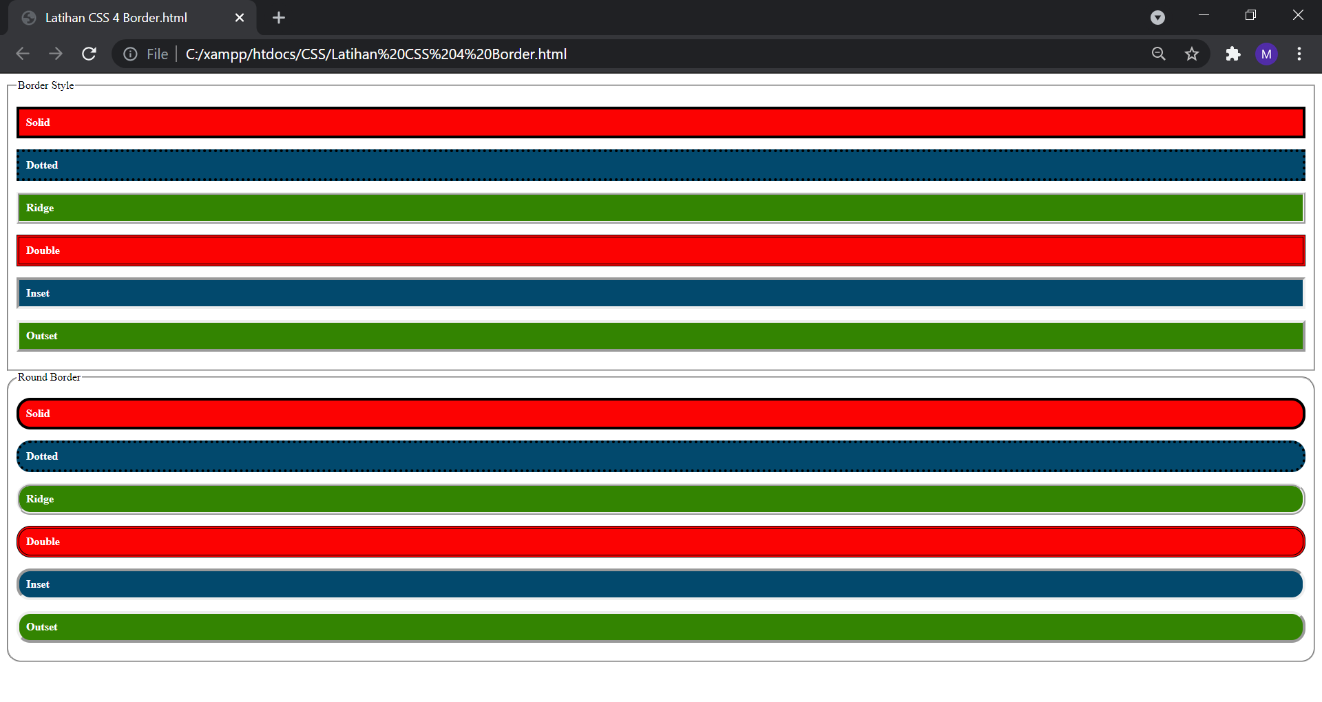
Task: Open a new browser tab
Action: (x=278, y=18)
